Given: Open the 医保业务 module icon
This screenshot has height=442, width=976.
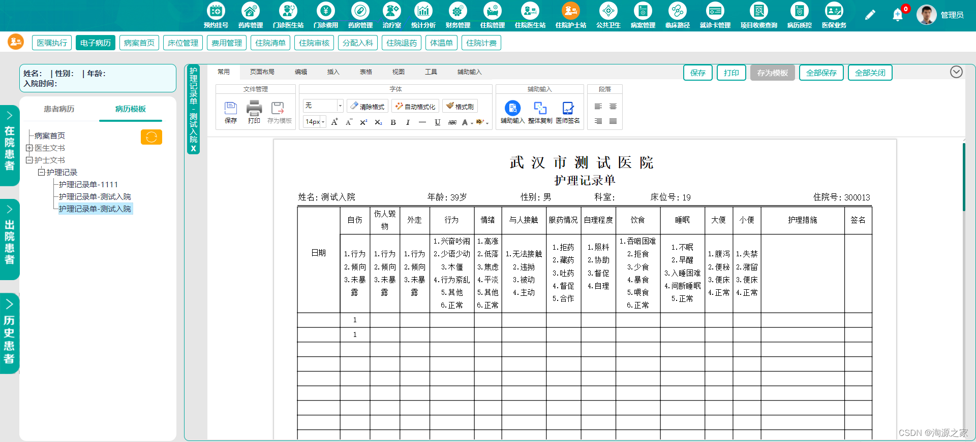Looking at the screenshot, I should click(x=834, y=11).
